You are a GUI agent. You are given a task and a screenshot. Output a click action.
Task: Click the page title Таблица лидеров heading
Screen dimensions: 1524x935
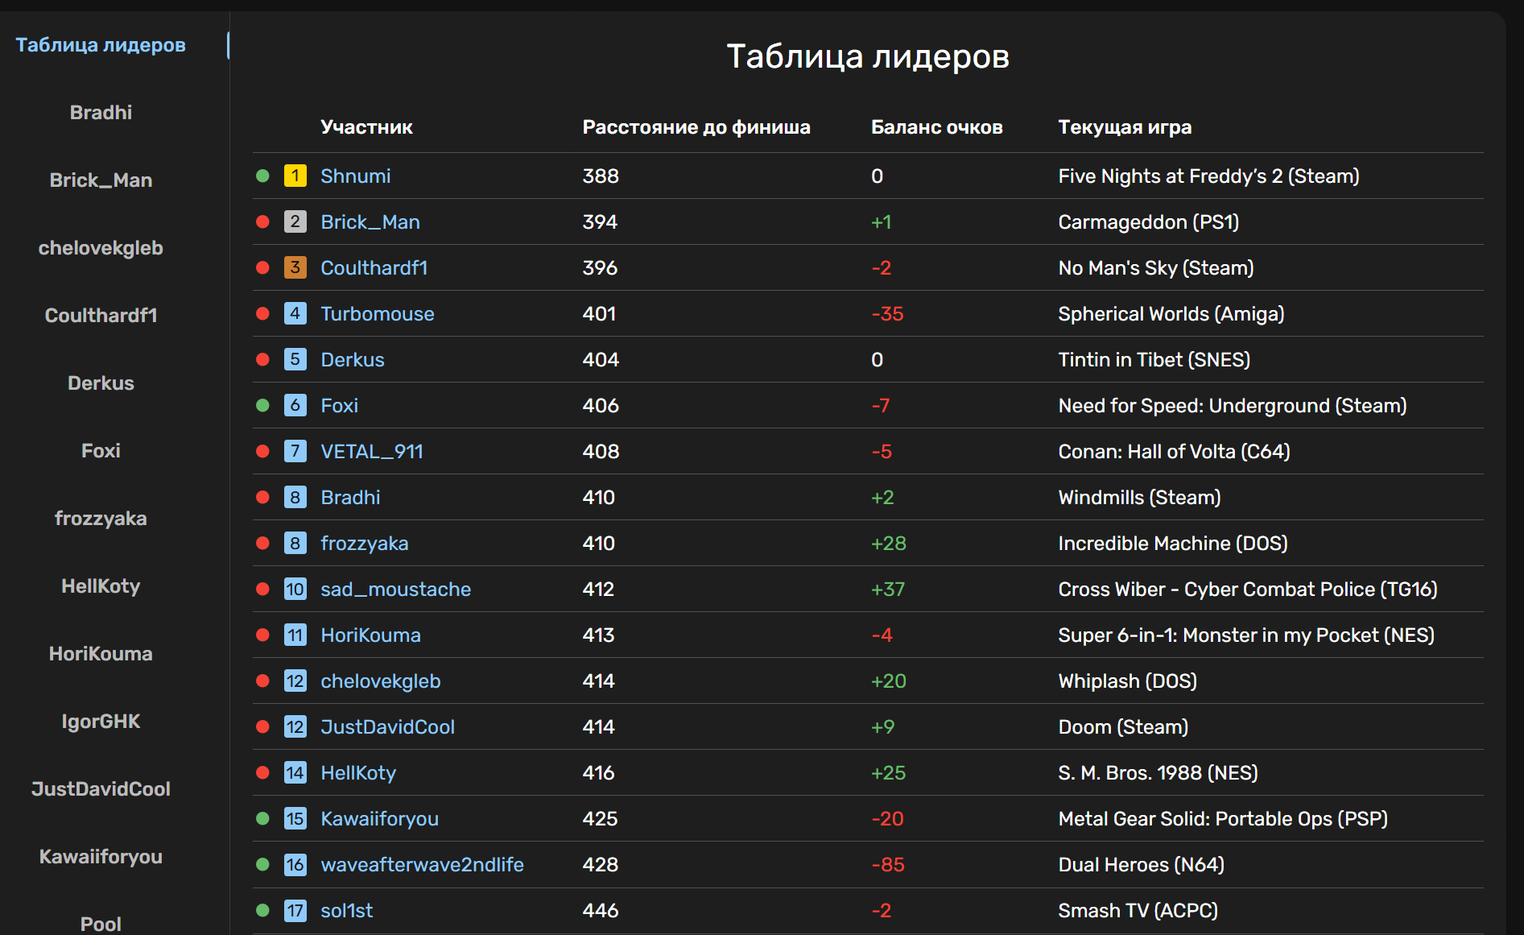pyautogui.click(x=868, y=56)
